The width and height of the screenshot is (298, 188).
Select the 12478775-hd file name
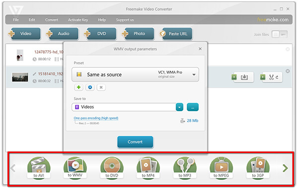49,52
